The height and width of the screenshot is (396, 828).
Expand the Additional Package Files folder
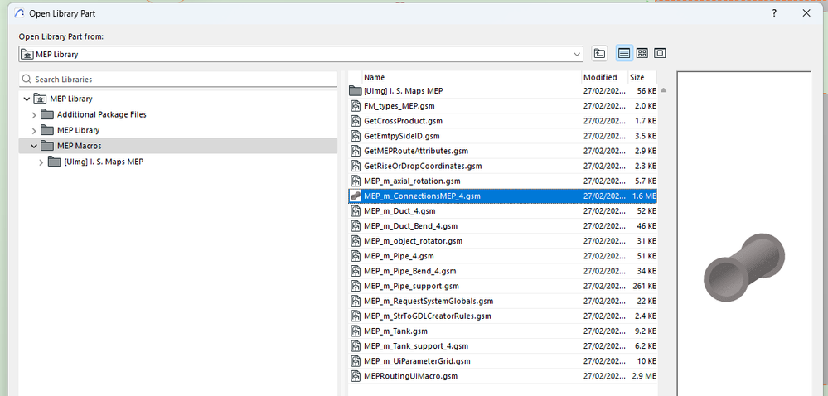point(34,114)
